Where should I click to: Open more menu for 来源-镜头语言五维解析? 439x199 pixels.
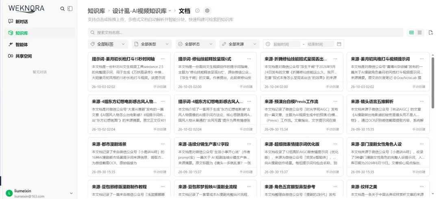coord(422,102)
